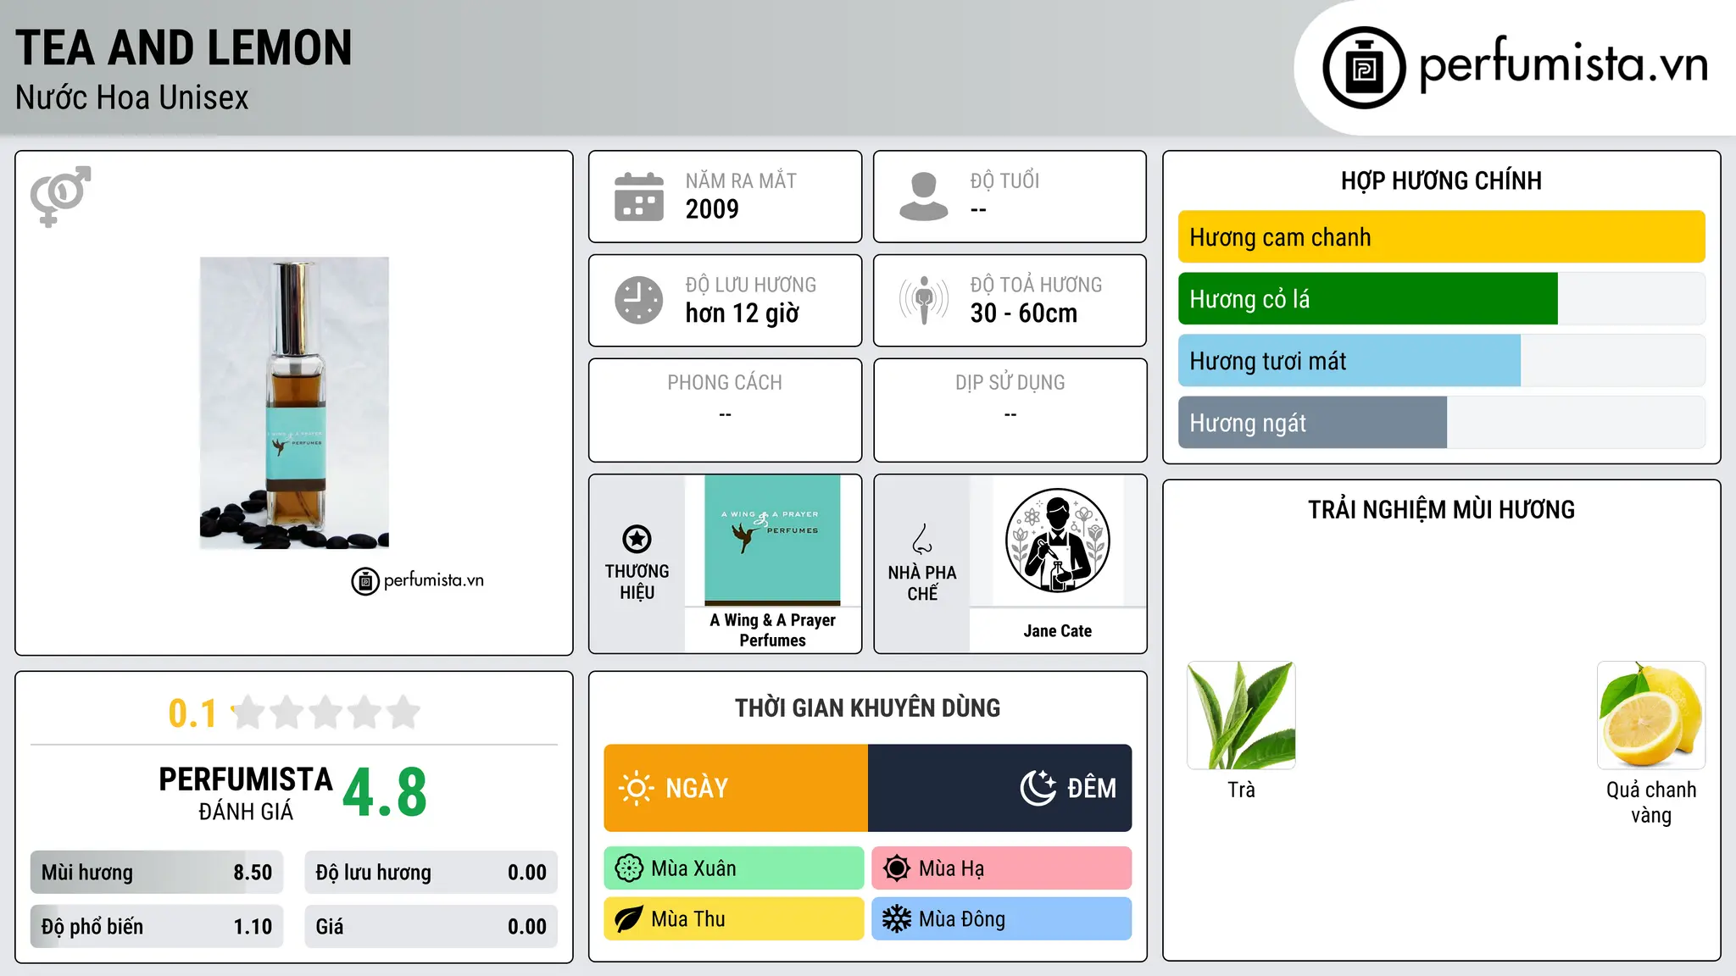Click the NHÀ PHA CHẾ label
The image size is (1736, 976).
pyautogui.click(x=922, y=583)
